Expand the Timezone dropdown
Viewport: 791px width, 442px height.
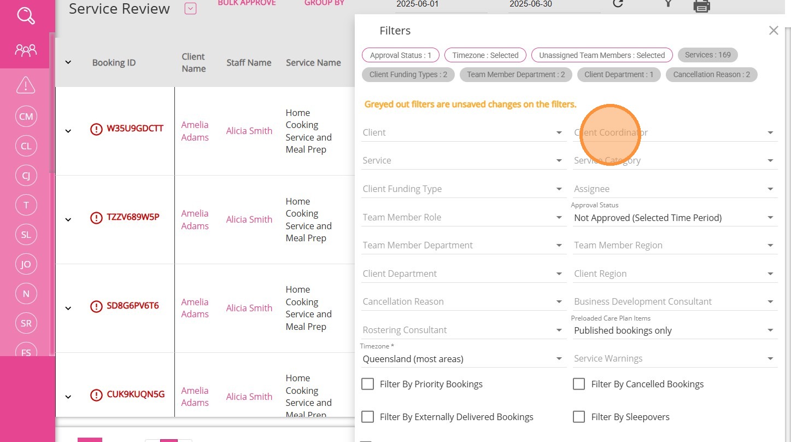(x=462, y=359)
